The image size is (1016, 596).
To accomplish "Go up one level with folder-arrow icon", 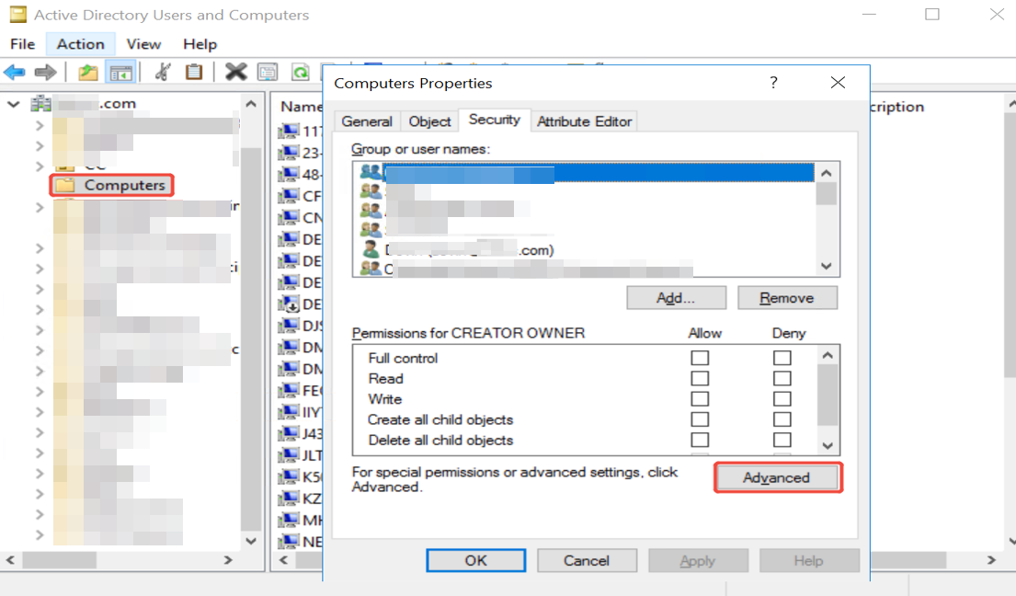I will click(x=88, y=72).
